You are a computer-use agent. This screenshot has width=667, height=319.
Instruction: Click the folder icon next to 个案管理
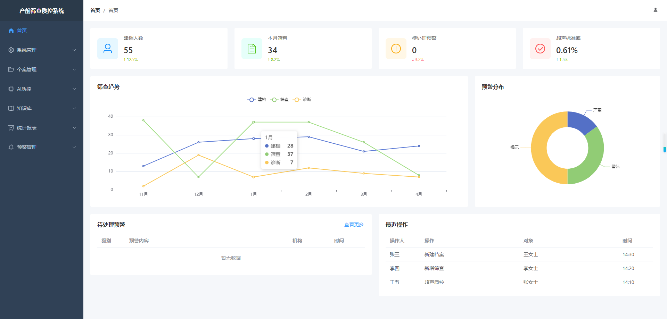[11, 69]
